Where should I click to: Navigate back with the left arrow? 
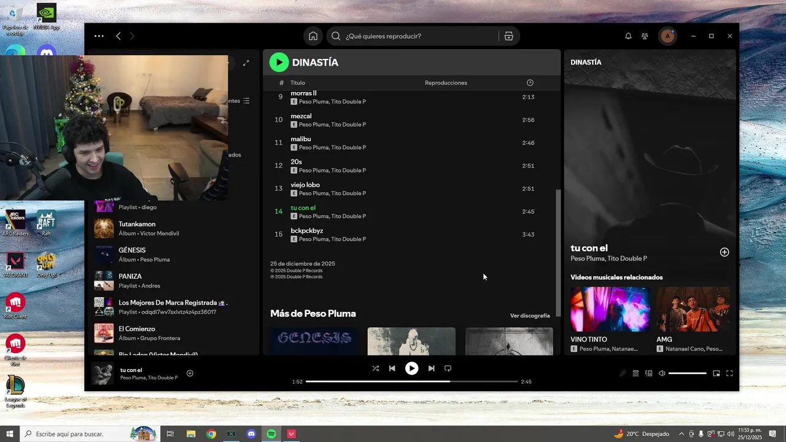[119, 36]
